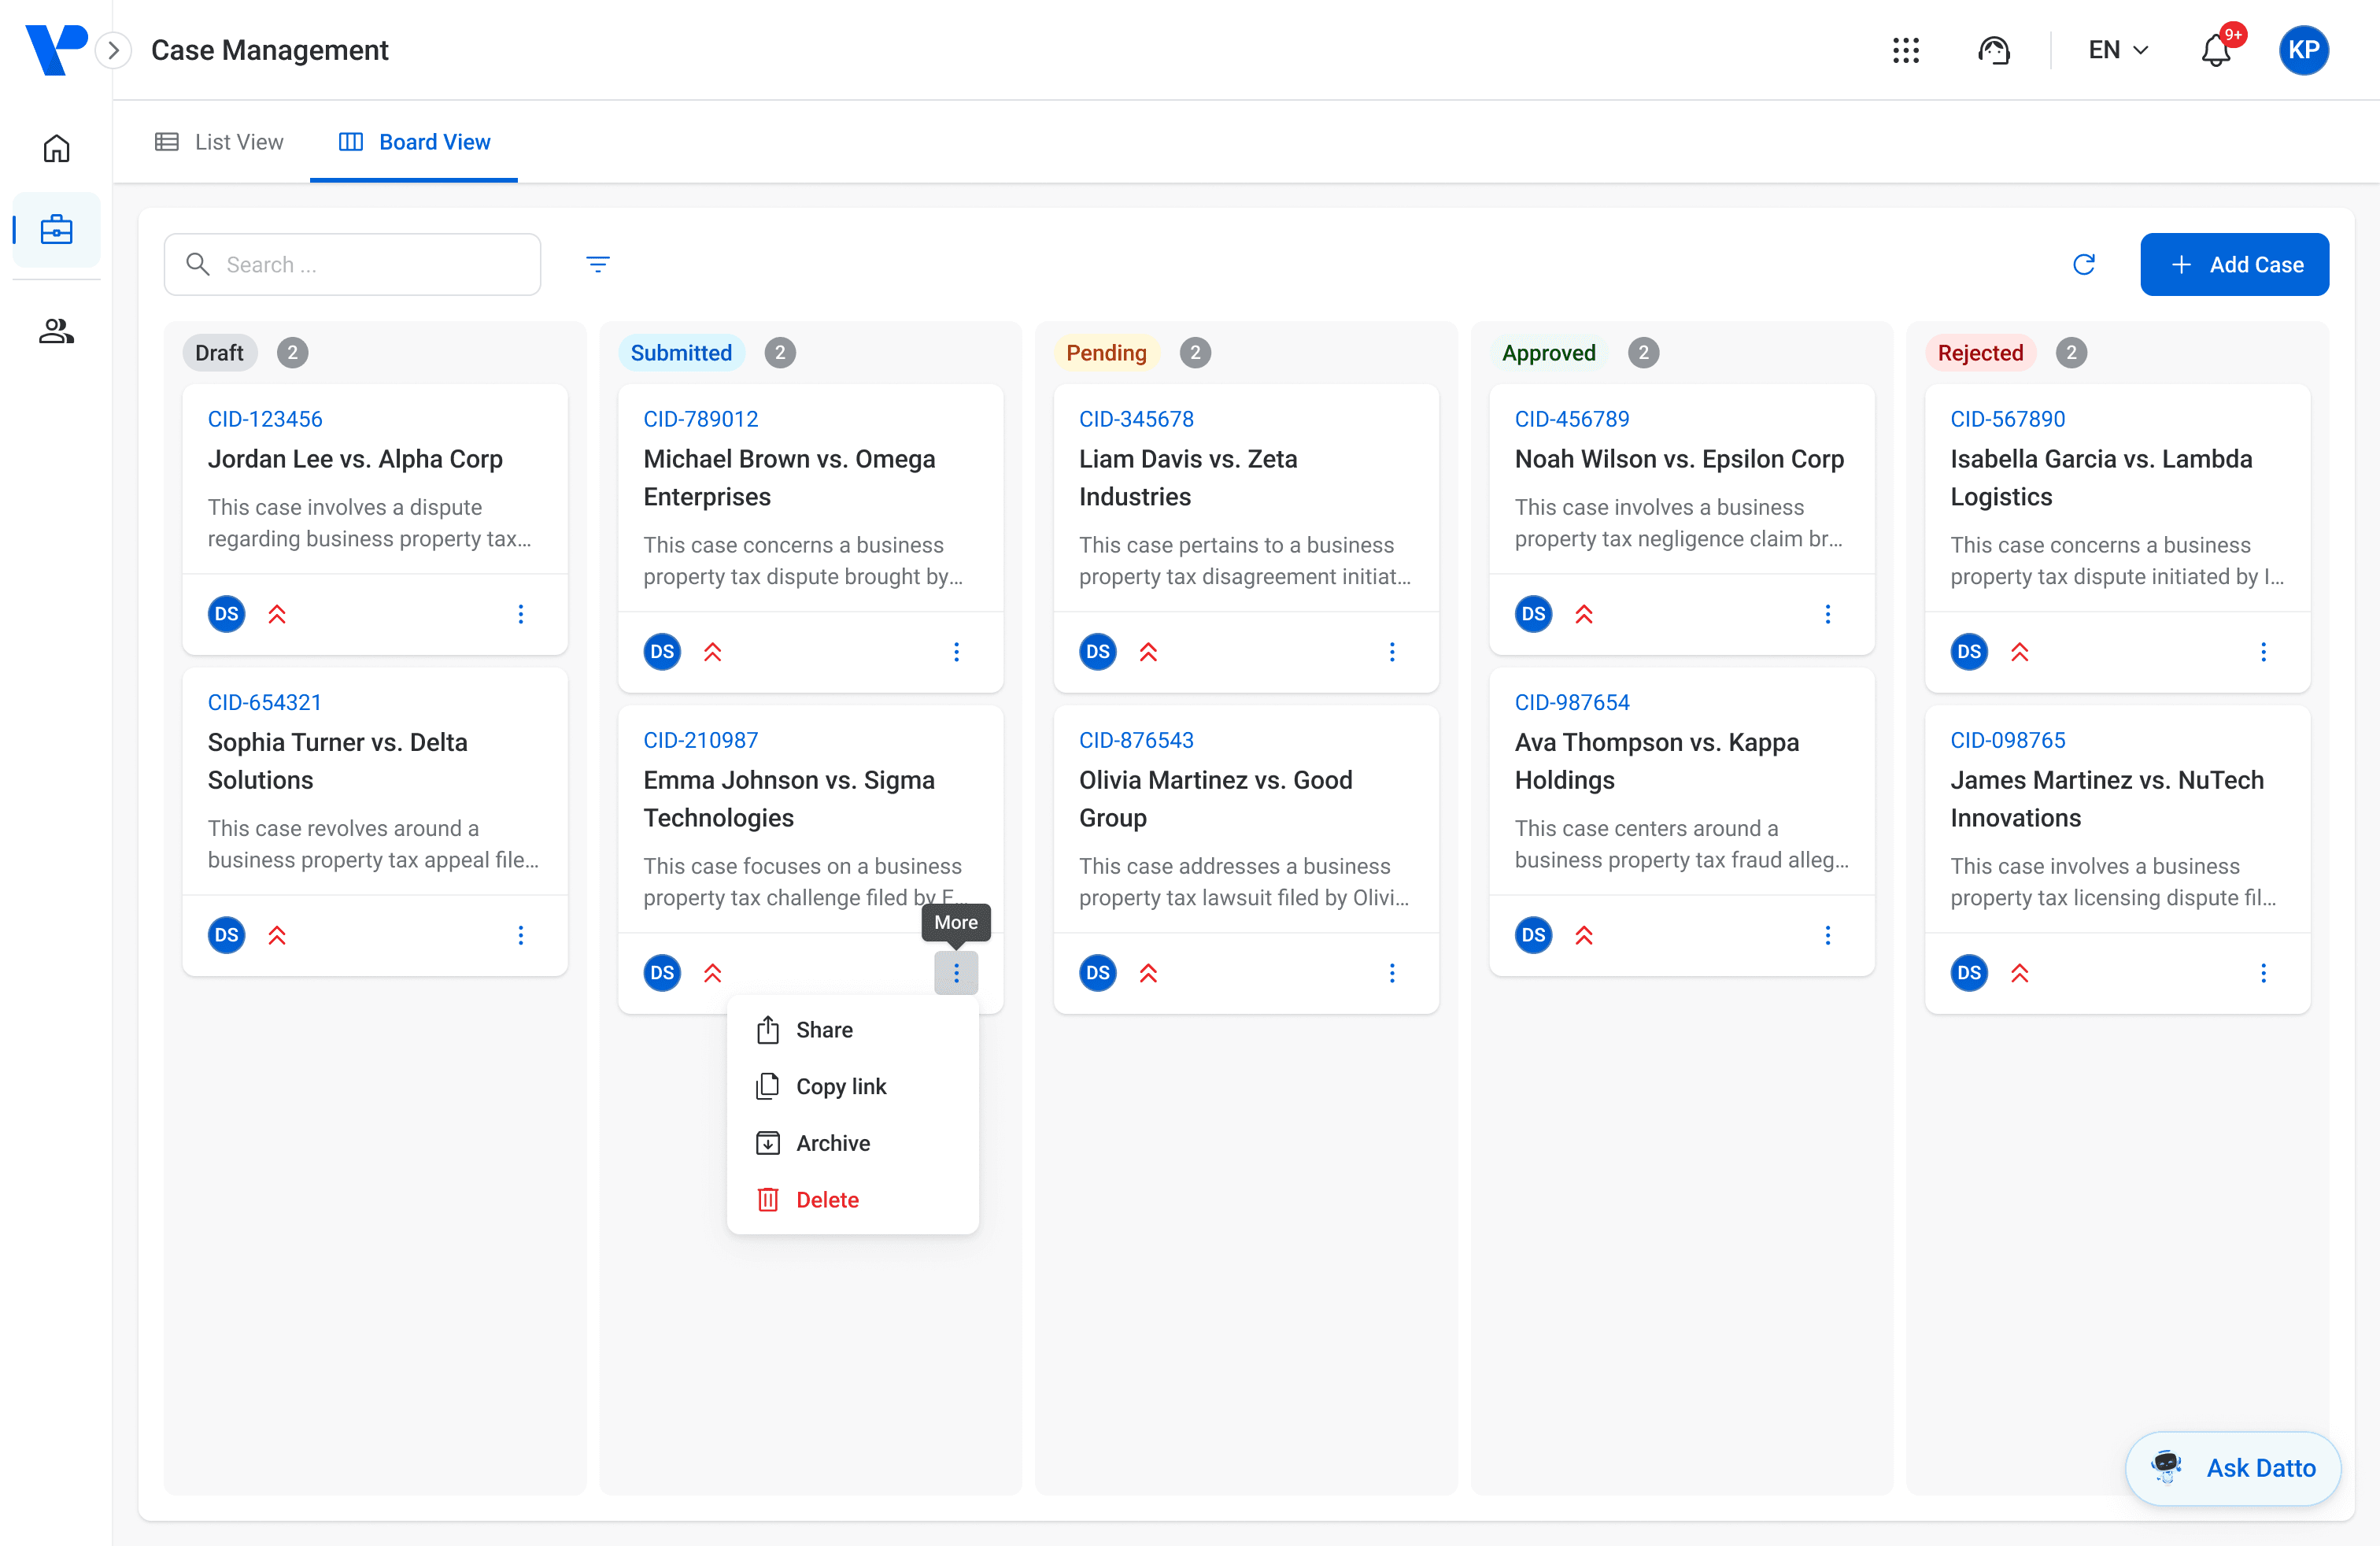Open the notifications bell
The width and height of the screenshot is (2380, 1546).
point(2216,50)
